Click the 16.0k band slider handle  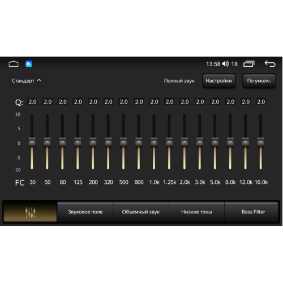coord(261,142)
